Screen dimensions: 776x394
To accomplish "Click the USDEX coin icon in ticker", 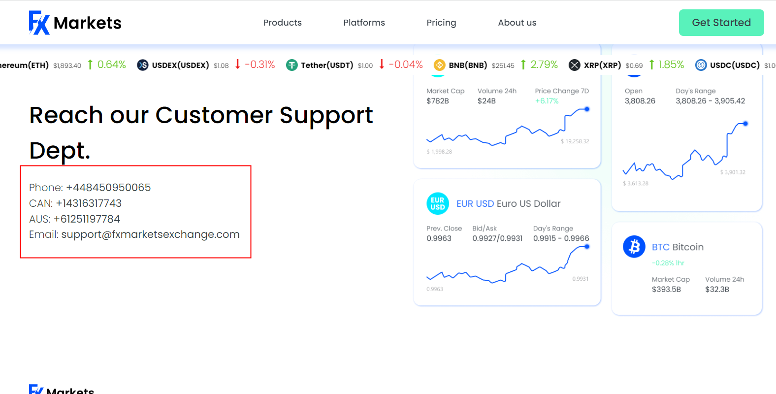I will (142, 65).
